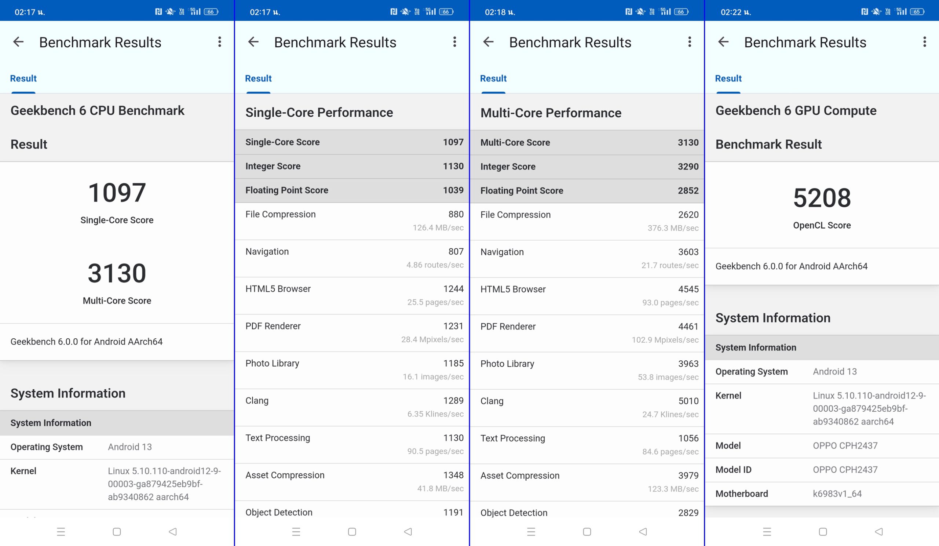939x546 pixels.
Task: Select Result tab on CPU Benchmark screen
Action: point(23,79)
